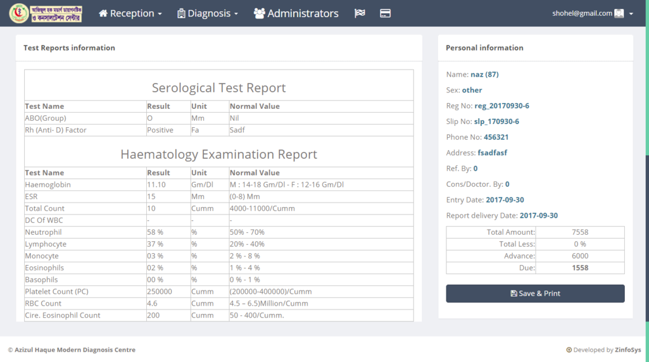Expand the Reception dropdown caret
The image size is (649, 362).
(160, 14)
